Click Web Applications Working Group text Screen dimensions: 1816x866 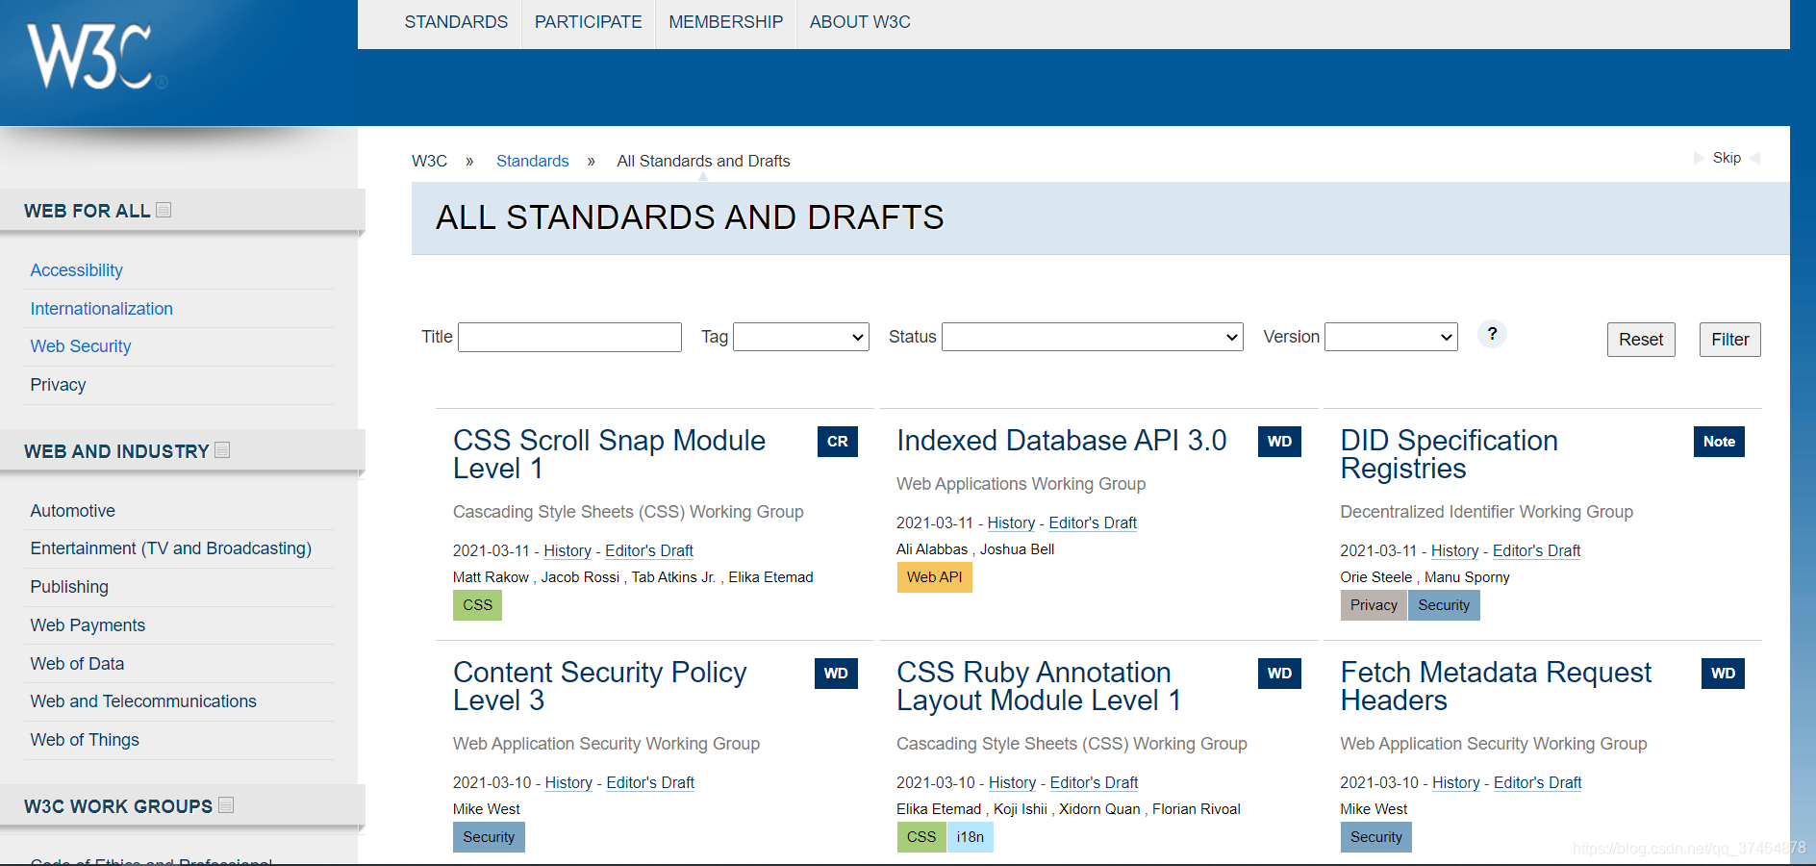click(1021, 484)
